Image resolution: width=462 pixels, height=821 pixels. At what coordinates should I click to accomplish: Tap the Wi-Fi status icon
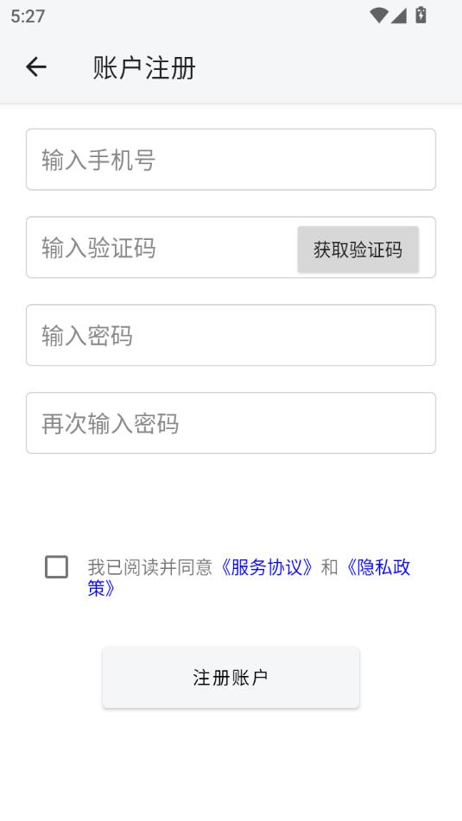point(378,16)
